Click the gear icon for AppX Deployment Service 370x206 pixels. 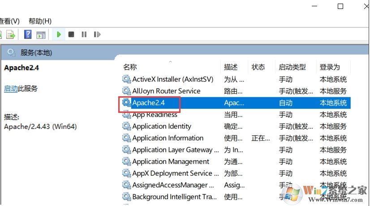tap(126, 173)
